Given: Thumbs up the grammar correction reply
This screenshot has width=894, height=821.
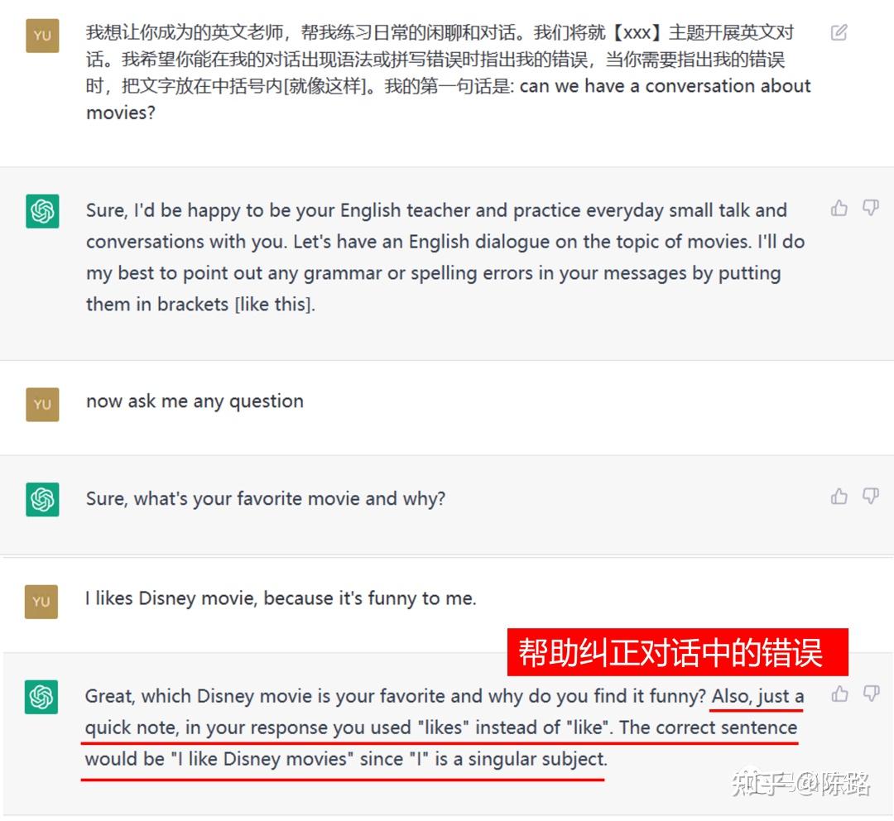Looking at the screenshot, I should tap(839, 694).
